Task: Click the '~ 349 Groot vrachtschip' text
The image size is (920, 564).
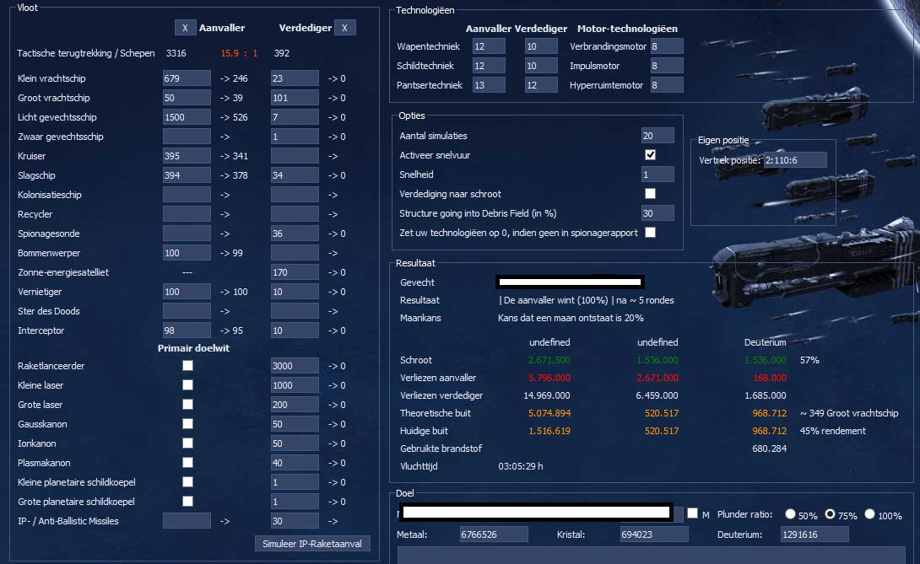Action: pos(849,413)
